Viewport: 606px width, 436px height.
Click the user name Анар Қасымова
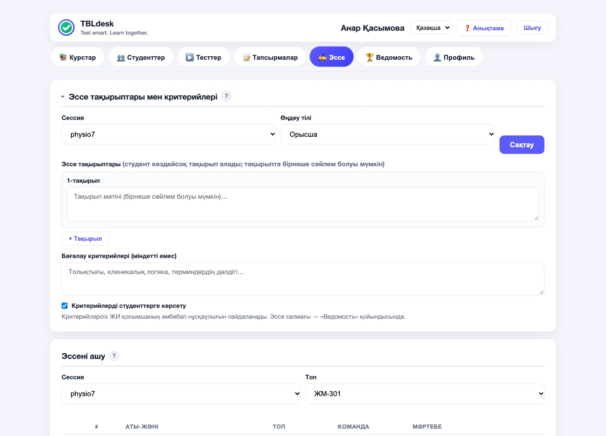click(x=373, y=28)
